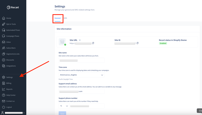The width and height of the screenshot is (202, 115).
Task: Open the Time zone dropdown
Action: (x=81, y=75)
